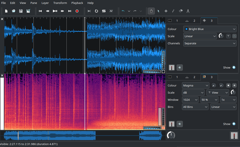Click the Save Session As icon
Screen dimensions: 240x147
click(28, 11)
